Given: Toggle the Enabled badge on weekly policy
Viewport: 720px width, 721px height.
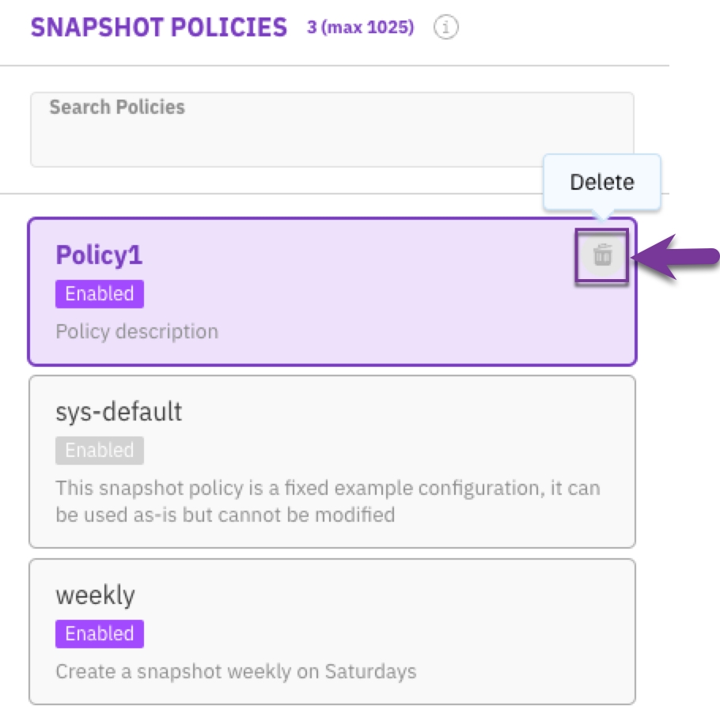Looking at the screenshot, I should [100, 633].
